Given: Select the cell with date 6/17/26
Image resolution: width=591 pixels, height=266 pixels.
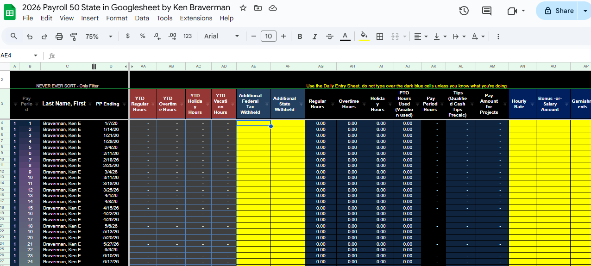Looking at the screenshot, I should pyautogui.click(x=111, y=262).
